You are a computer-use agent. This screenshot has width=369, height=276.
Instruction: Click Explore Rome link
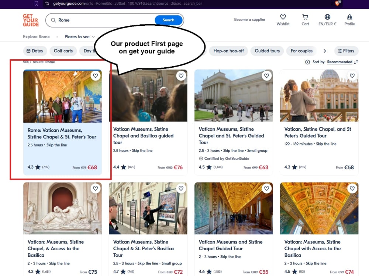point(36,37)
